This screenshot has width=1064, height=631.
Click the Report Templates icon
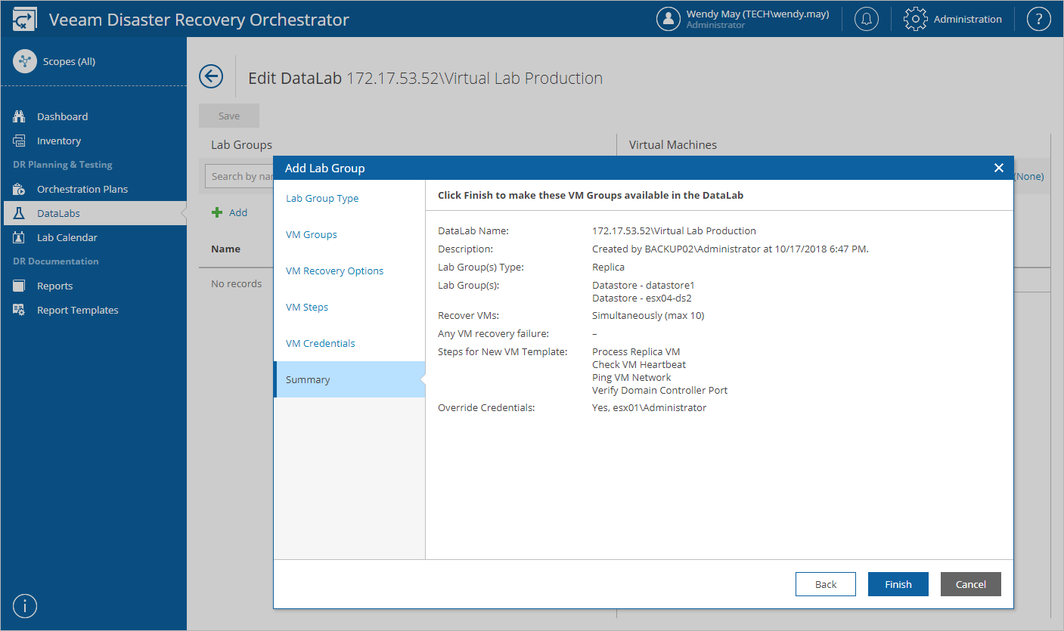[x=20, y=310]
